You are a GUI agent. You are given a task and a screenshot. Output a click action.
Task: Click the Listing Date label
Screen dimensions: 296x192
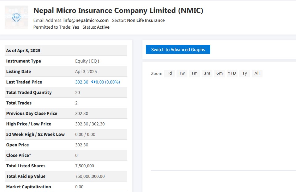(18, 71)
